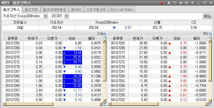This screenshot has height=108, width=214.
Task: Open help with the question mark icon
Action: [x=192, y=3]
